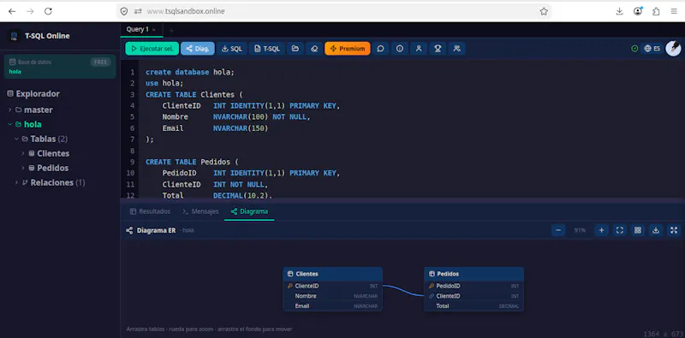Change language with the ES globe
The image size is (685, 338).
[652, 49]
